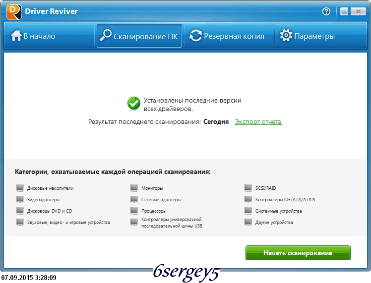371x283 pixels.
Task: Click icon next to Видеоадаптеры
Action: (x=20, y=199)
